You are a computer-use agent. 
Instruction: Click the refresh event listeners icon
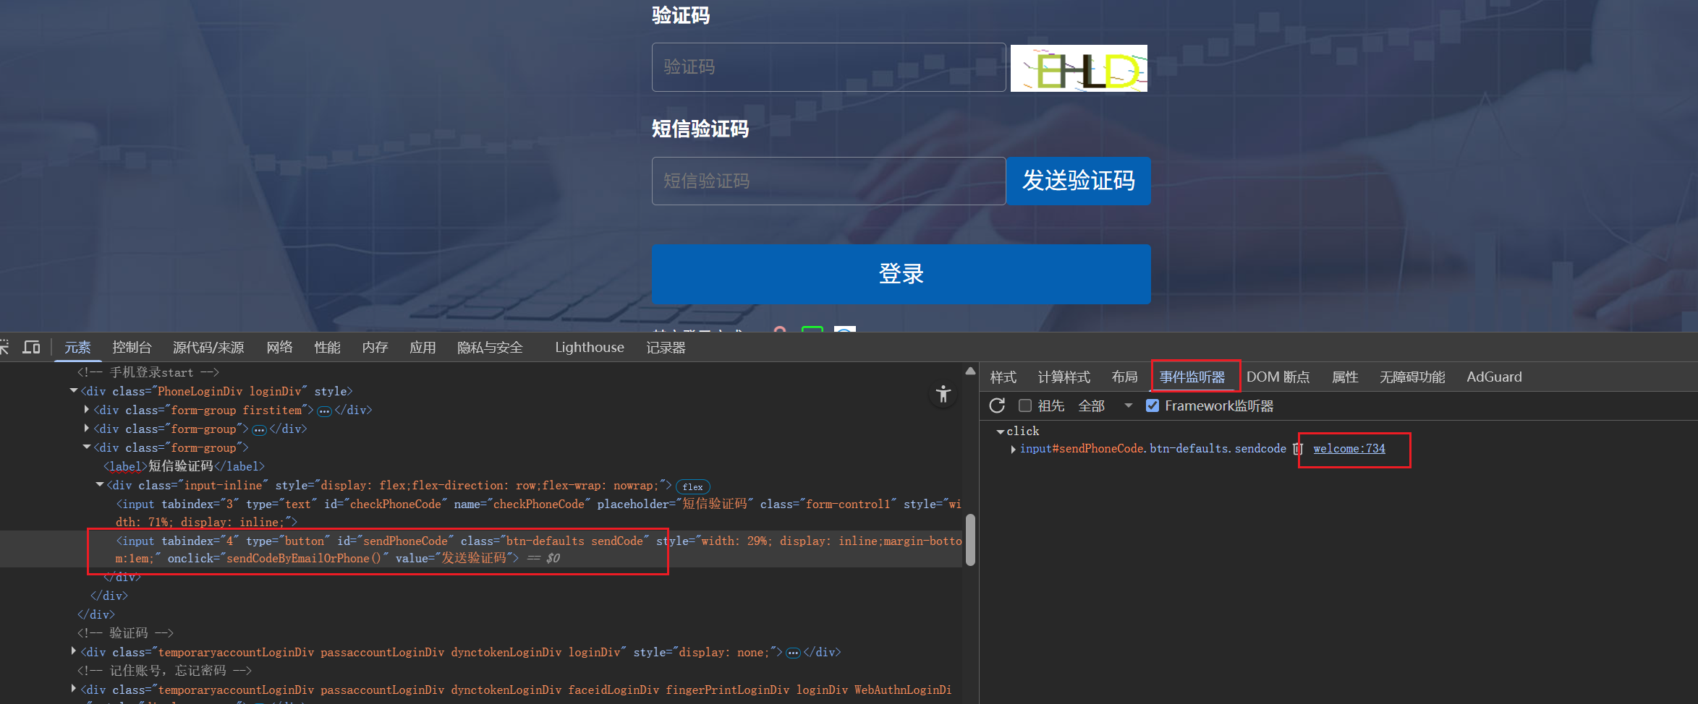pos(997,405)
